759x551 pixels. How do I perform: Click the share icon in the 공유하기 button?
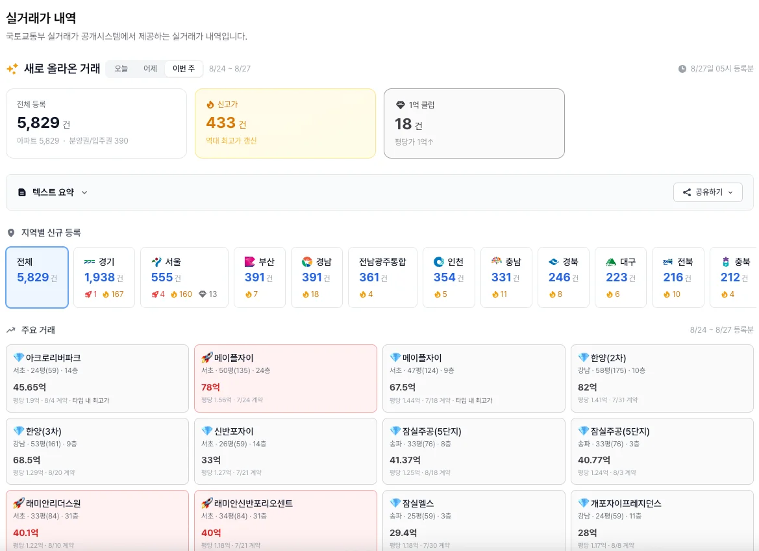686,192
